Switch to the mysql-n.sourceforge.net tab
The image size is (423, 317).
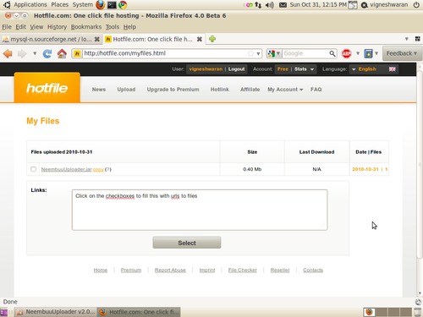click(x=51, y=39)
